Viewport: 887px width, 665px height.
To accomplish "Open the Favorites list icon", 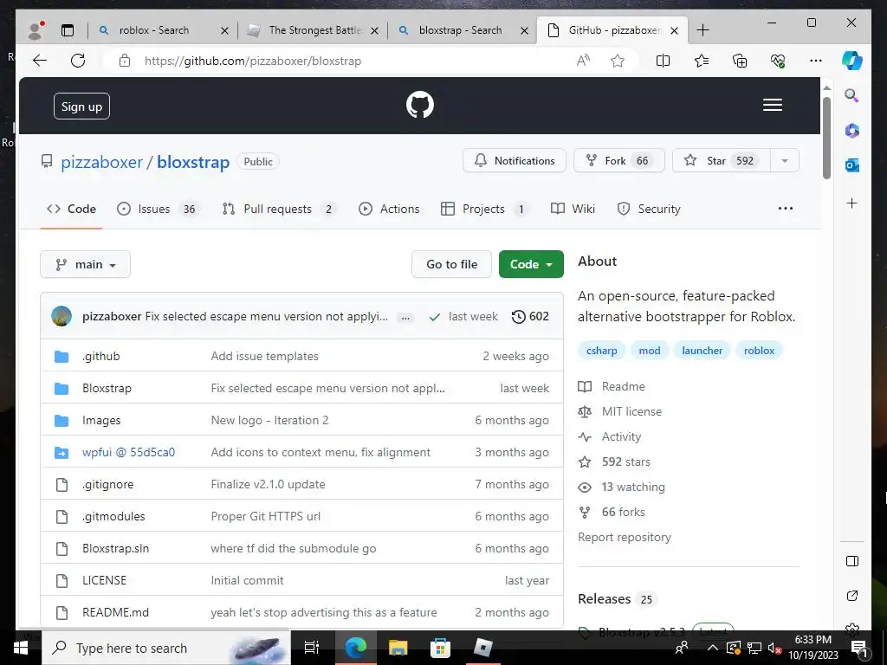I will tap(702, 61).
